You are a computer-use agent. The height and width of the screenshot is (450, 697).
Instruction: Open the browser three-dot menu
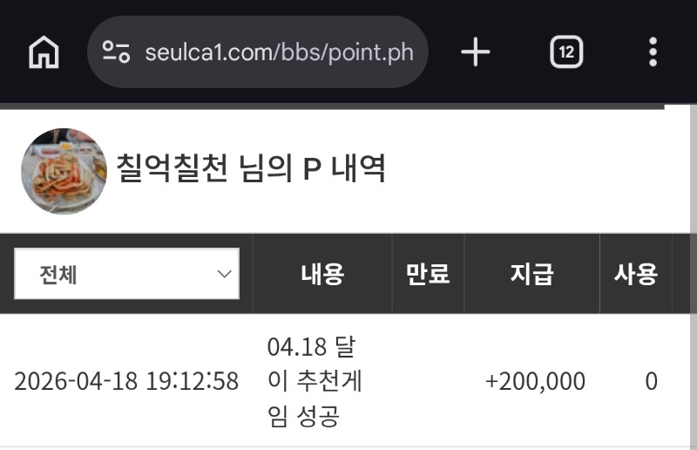(653, 53)
